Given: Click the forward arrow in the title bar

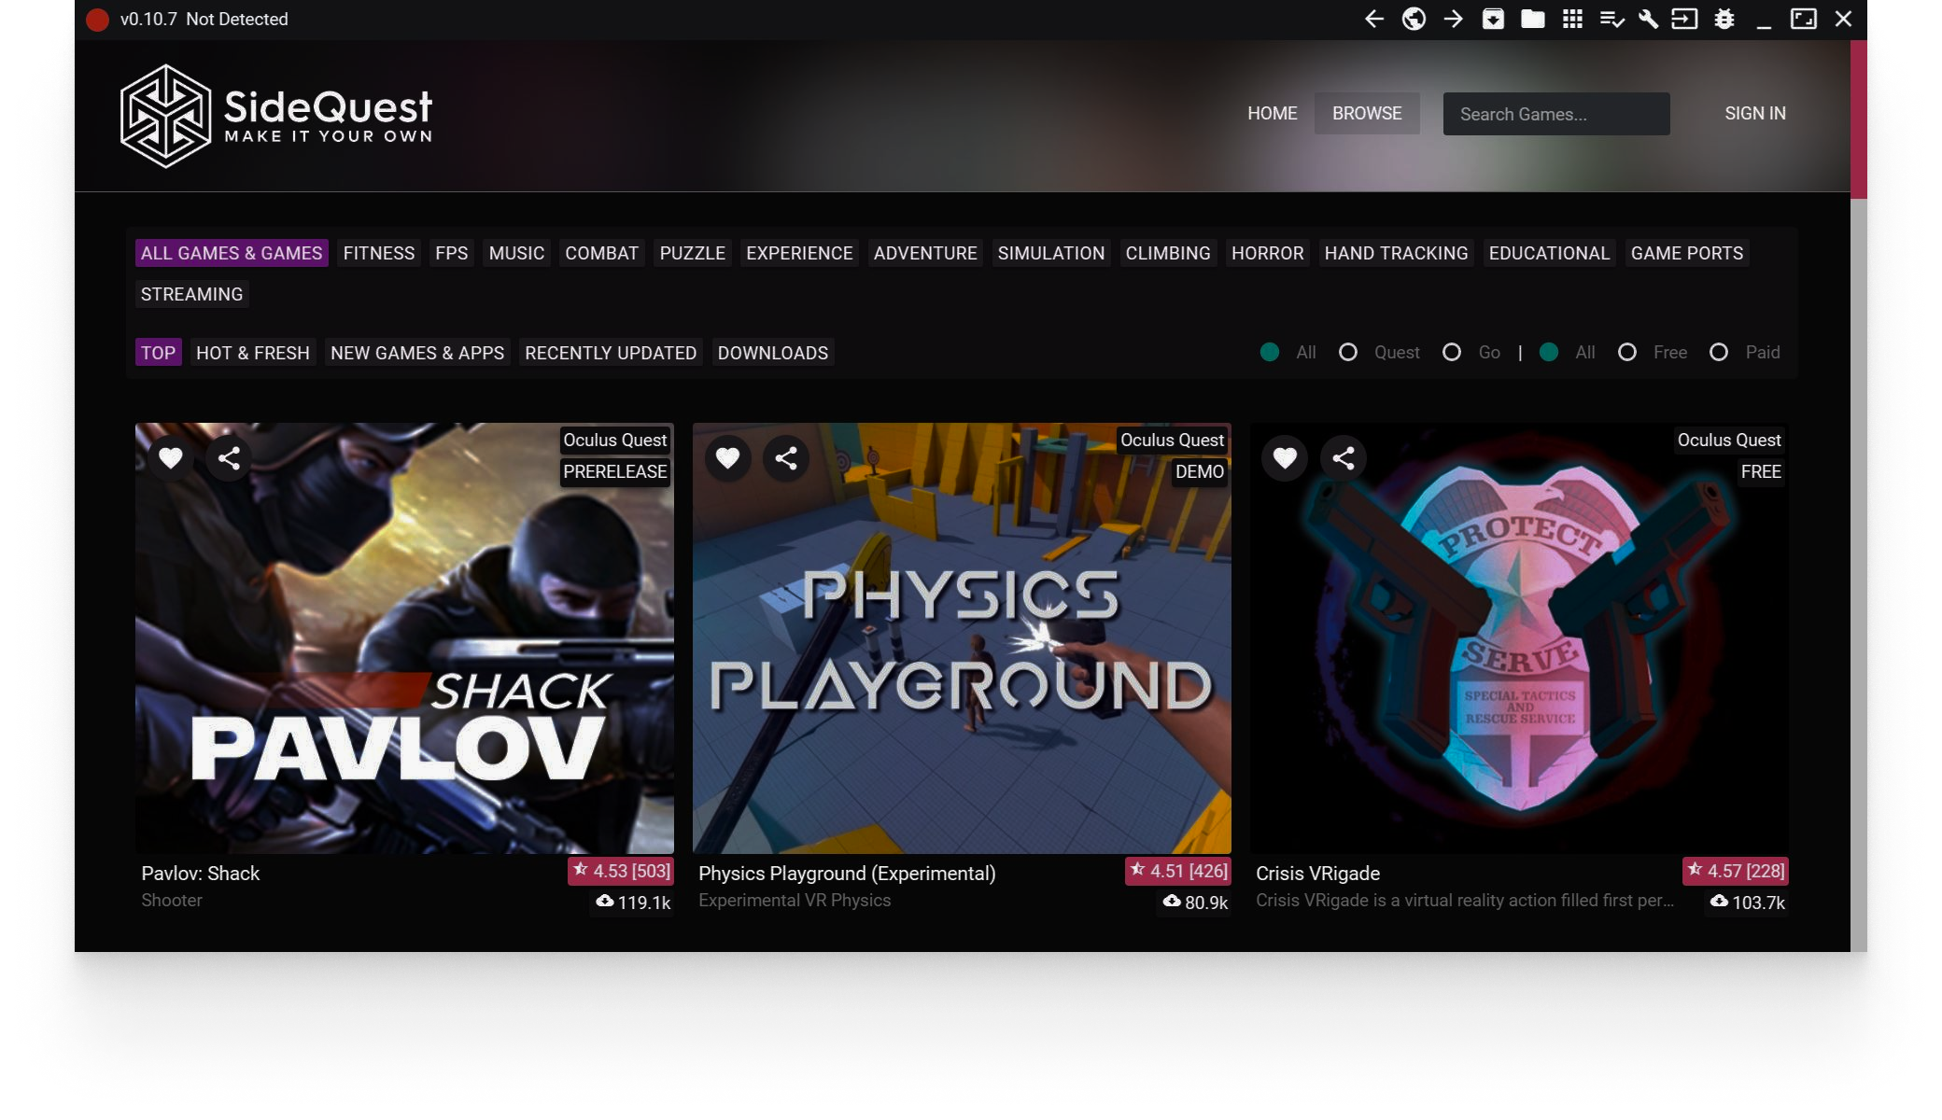Looking at the screenshot, I should (x=1453, y=19).
